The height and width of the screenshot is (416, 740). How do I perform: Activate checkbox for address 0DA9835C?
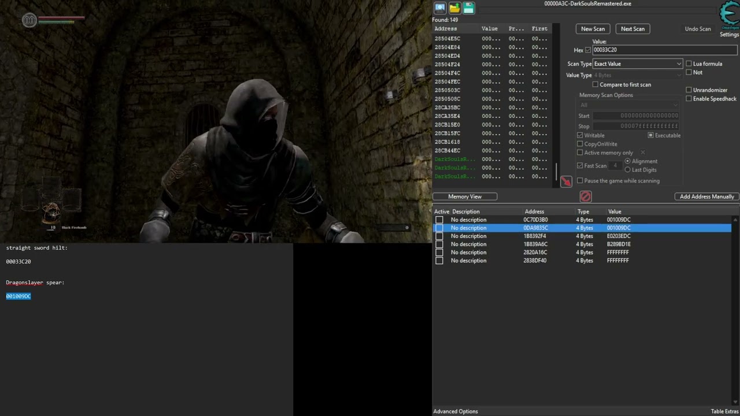[x=439, y=228]
